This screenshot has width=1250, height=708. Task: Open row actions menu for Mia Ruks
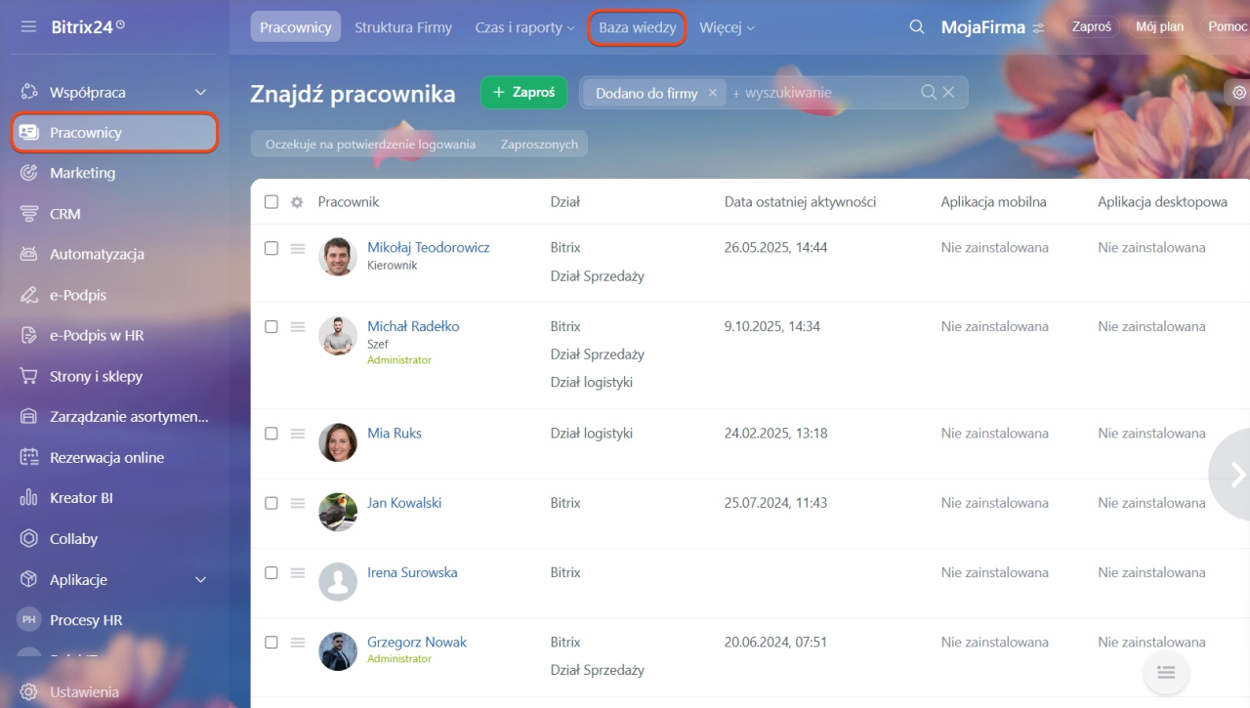tap(298, 434)
